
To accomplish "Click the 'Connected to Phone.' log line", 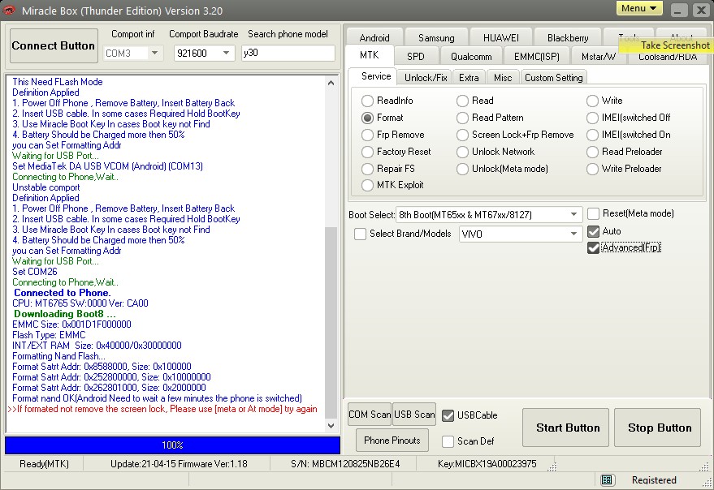I will pos(63,293).
